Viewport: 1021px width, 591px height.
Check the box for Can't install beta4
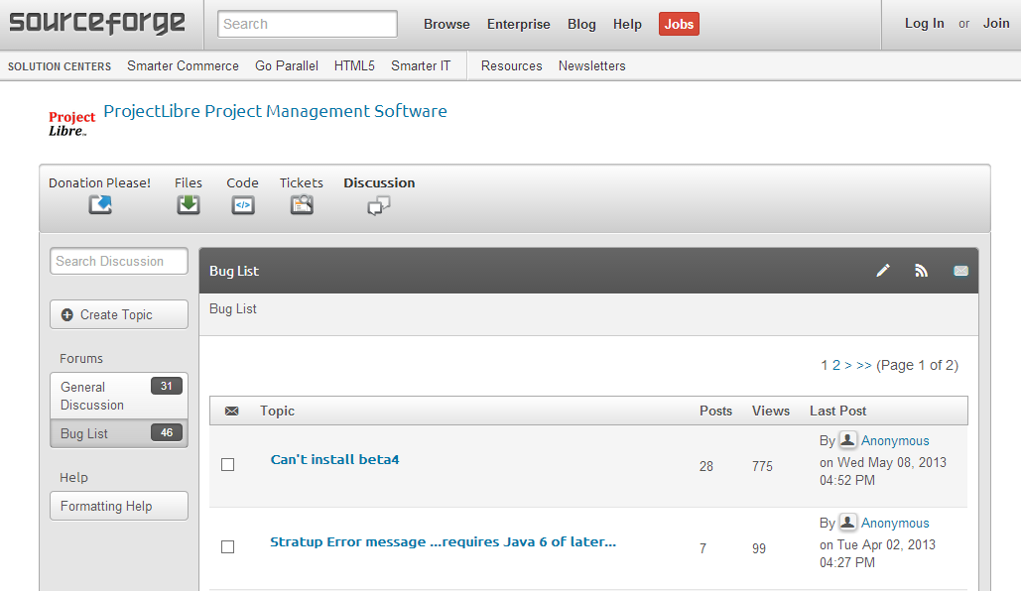click(228, 465)
